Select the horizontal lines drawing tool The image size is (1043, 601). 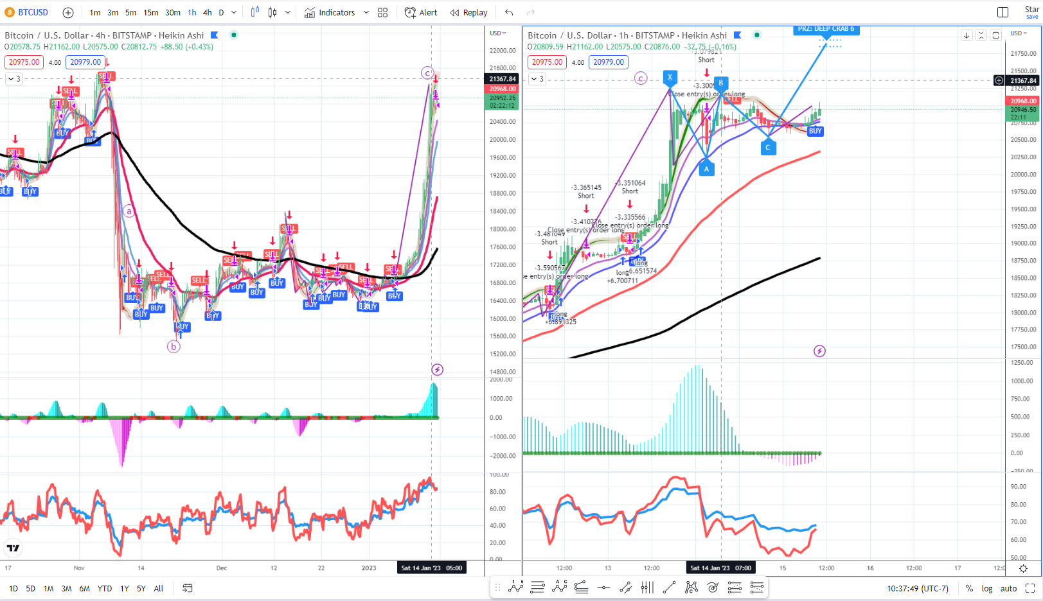coord(538,587)
